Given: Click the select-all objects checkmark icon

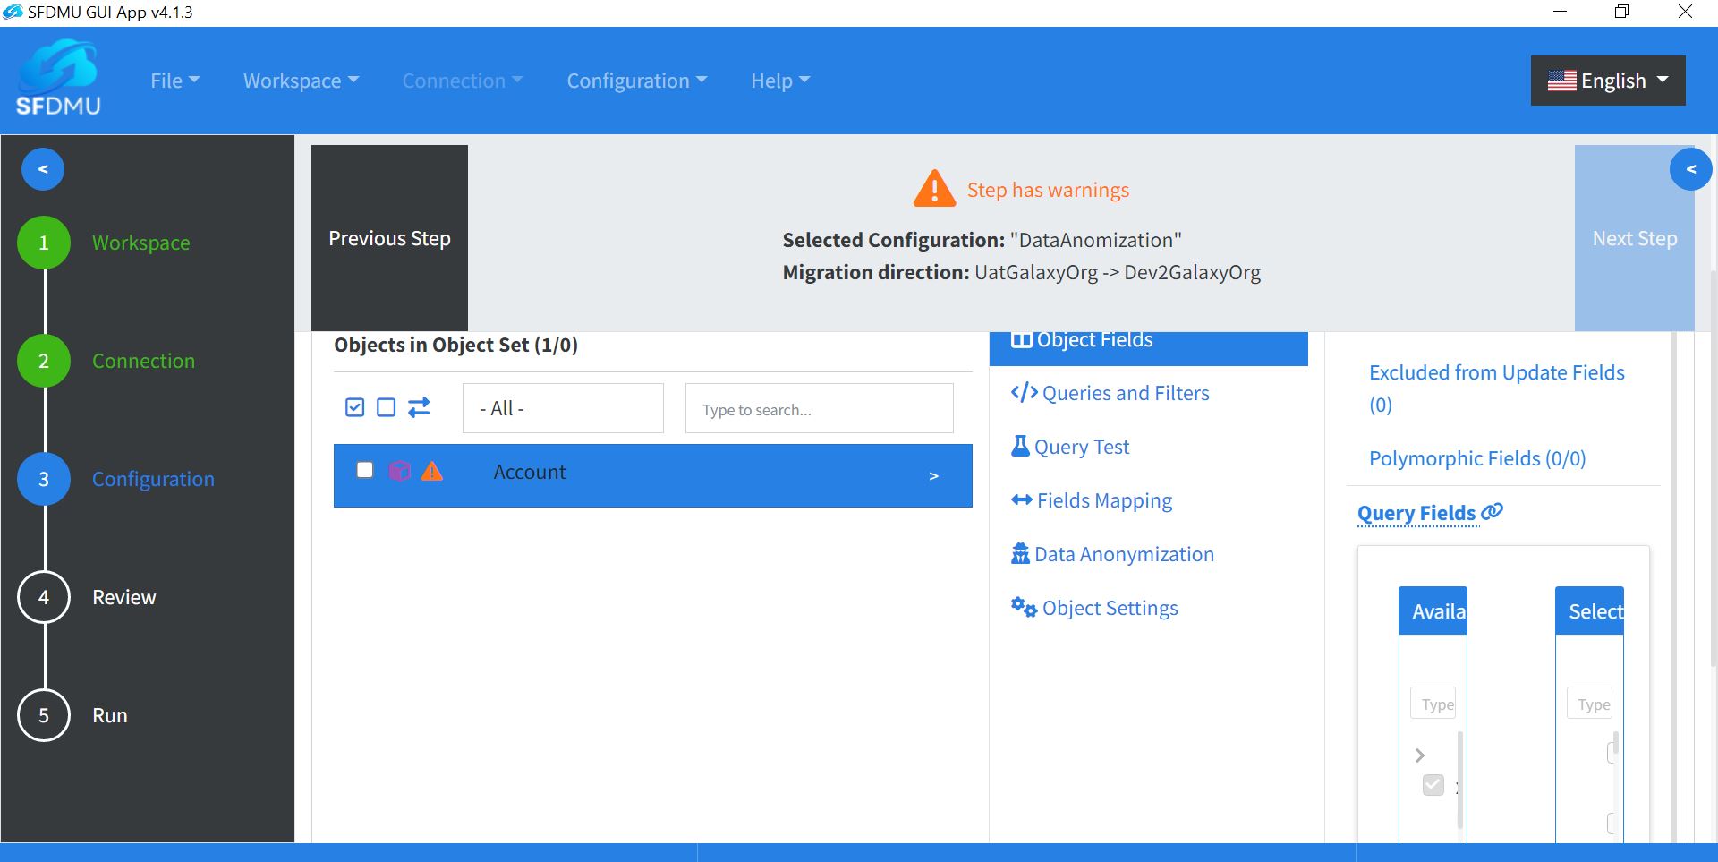Looking at the screenshot, I should tap(355, 407).
